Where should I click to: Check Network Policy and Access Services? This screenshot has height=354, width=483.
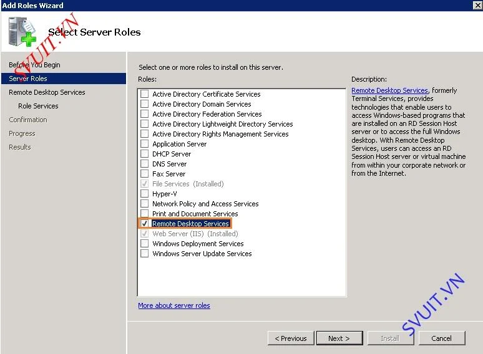click(x=145, y=204)
